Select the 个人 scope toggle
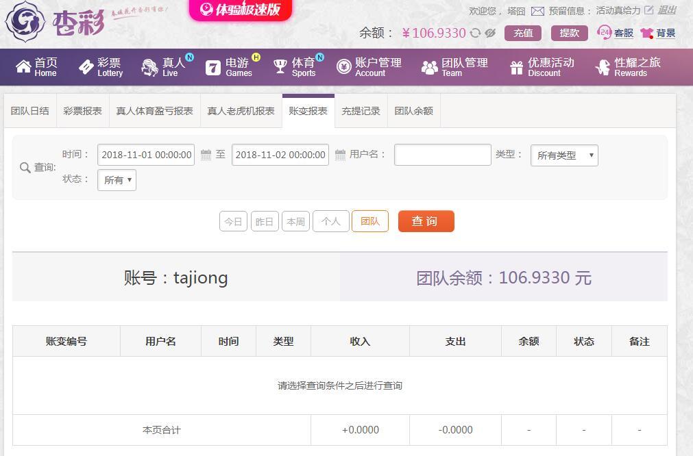Viewport: 693px width, 456px height. point(331,221)
